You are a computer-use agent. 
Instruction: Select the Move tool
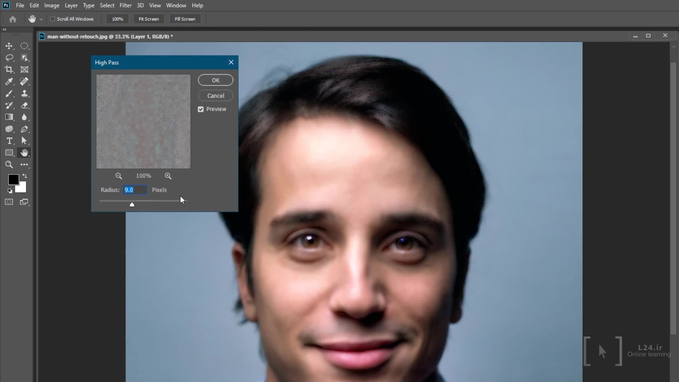click(x=9, y=46)
